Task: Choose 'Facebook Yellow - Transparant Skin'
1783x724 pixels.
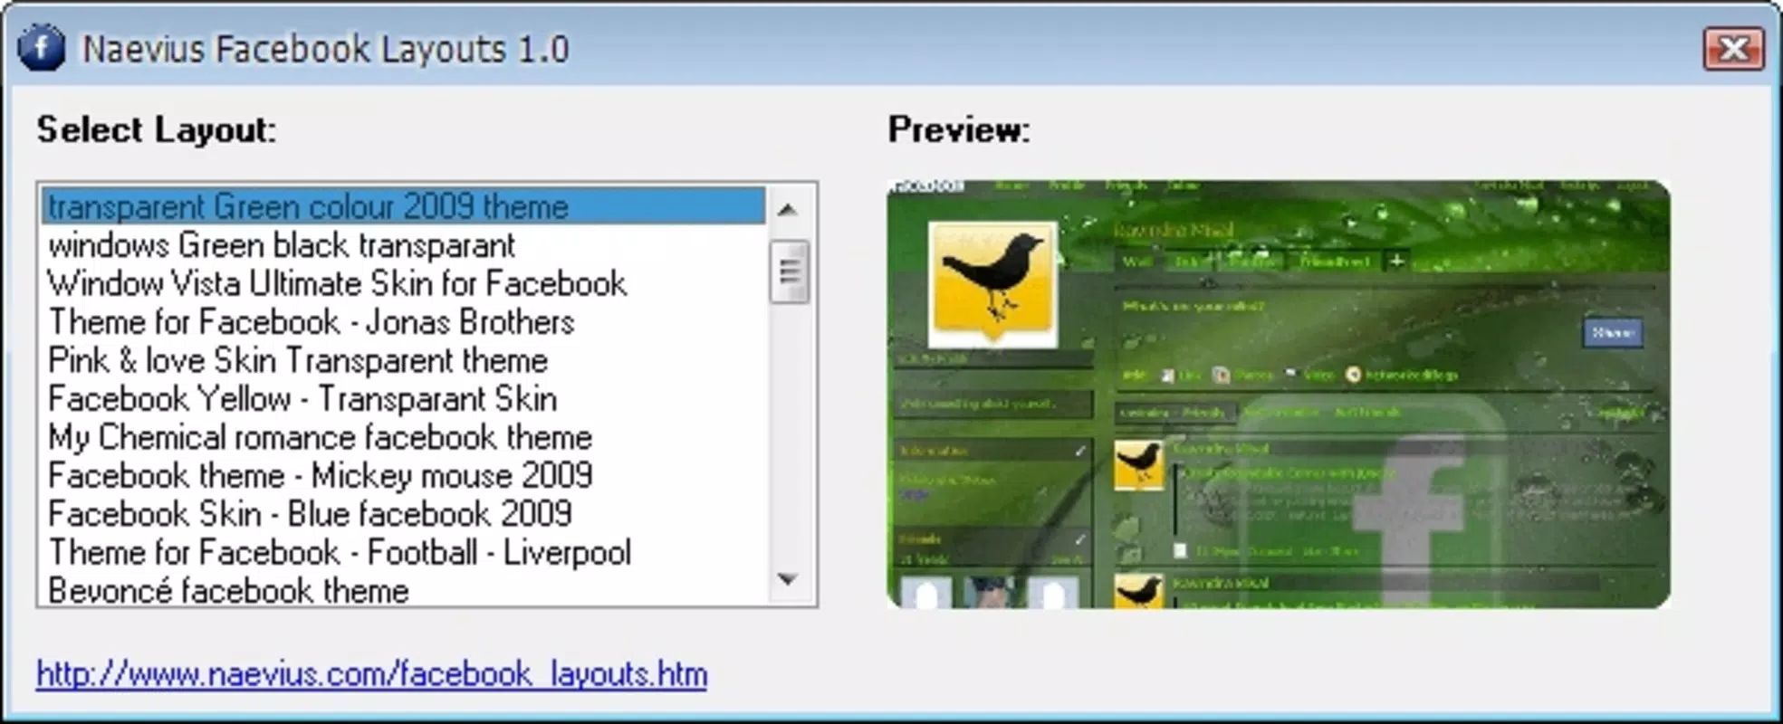Action: (404, 399)
